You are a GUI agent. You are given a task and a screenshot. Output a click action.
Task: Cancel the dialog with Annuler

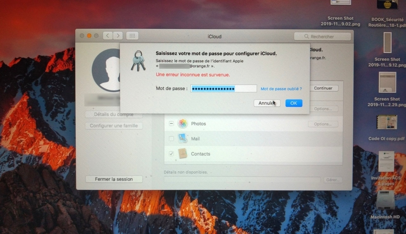pyautogui.click(x=267, y=103)
